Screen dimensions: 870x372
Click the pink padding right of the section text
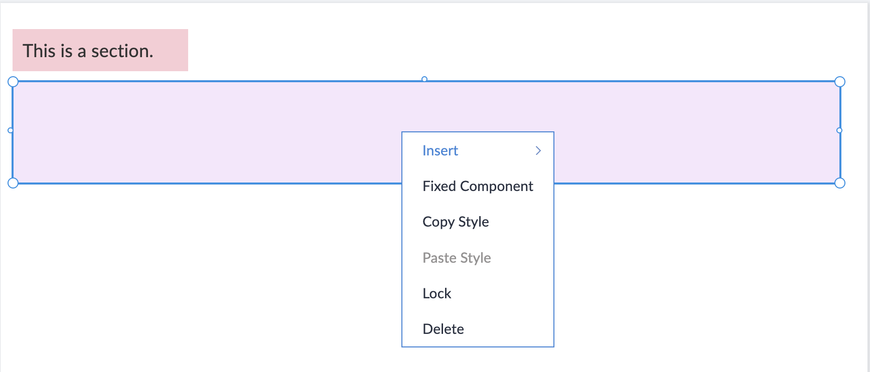click(173, 50)
